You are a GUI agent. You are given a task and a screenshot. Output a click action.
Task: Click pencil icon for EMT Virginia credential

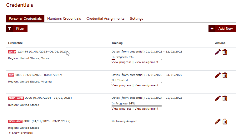(218, 75)
